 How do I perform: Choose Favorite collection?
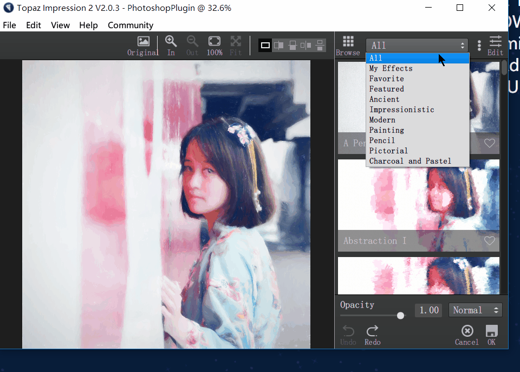tap(418, 79)
